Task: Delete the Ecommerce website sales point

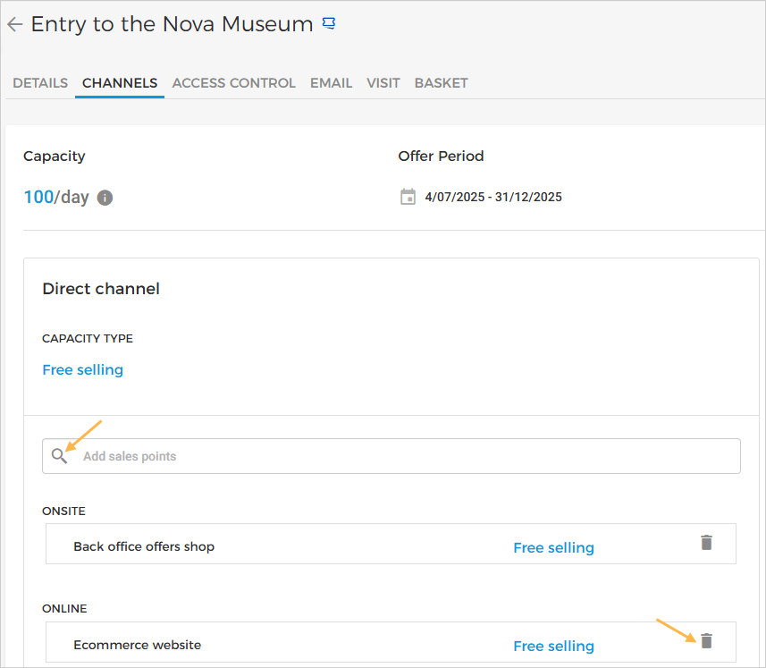Action: coord(706,641)
